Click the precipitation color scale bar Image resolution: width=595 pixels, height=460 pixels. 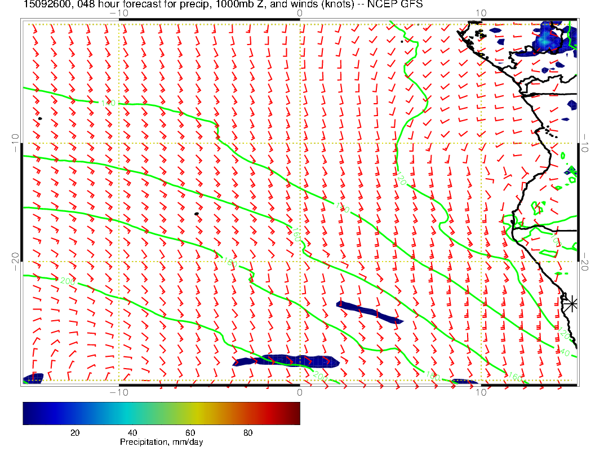click(161, 413)
